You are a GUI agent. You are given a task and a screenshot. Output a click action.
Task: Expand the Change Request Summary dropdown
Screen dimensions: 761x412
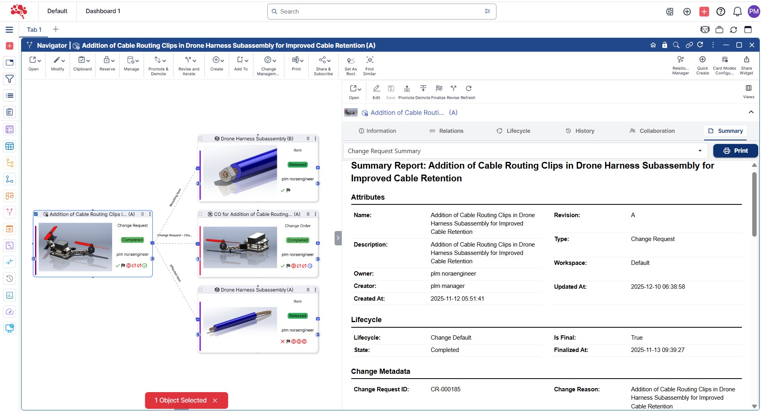coord(699,151)
